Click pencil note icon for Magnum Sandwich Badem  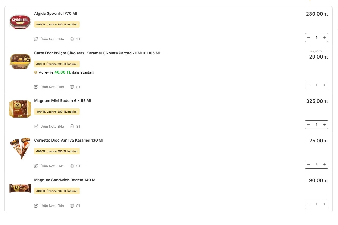point(36,206)
